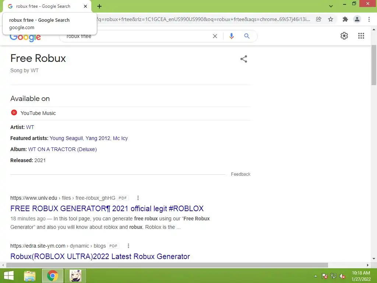Open Chrome's three-dot menu
The image size is (377, 283).
(369, 19)
